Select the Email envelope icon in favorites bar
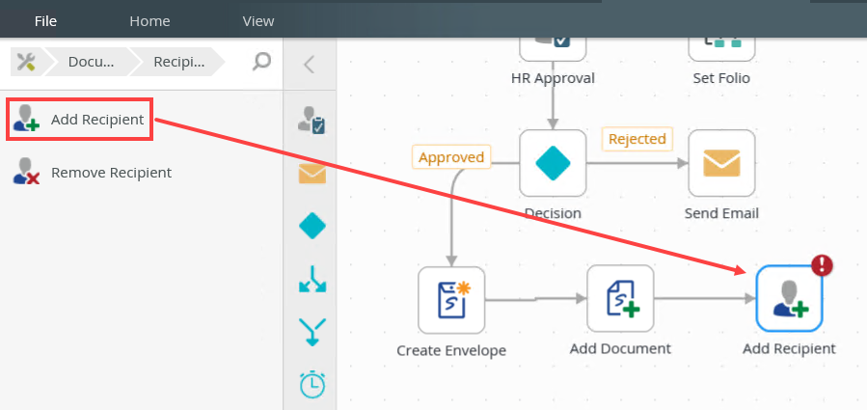 (x=312, y=174)
